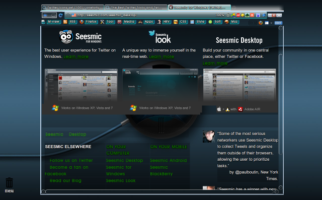The height and width of the screenshot is (200, 322).
Task: Click the scroll-up button of the vertical scrollbar
Action: (281, 28)
